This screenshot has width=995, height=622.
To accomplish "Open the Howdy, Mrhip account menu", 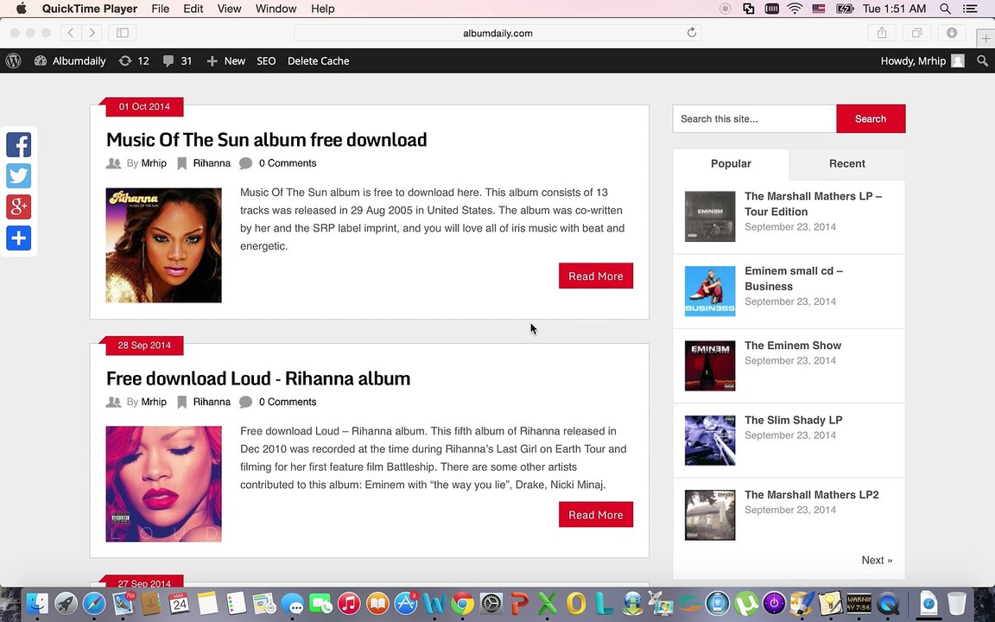I will click(922, 61).
